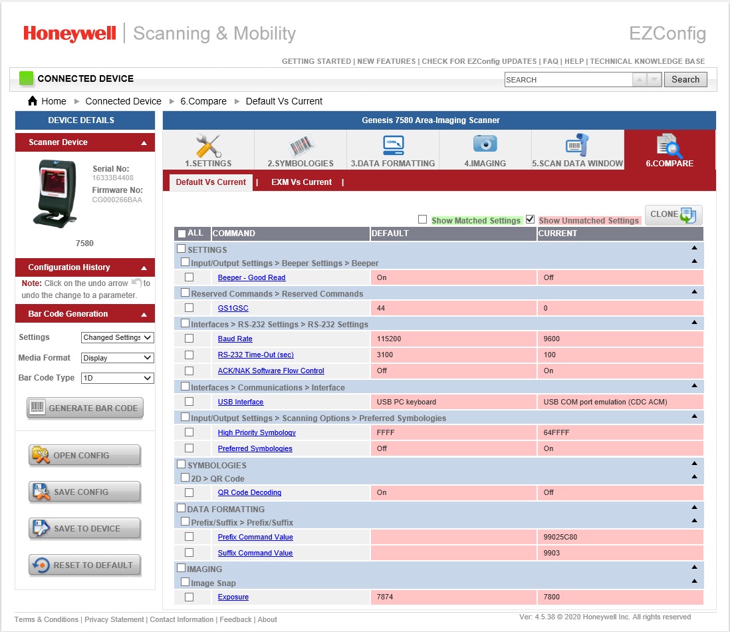
Task: Open the USB Interface setting link
Action: coord(241,402)
